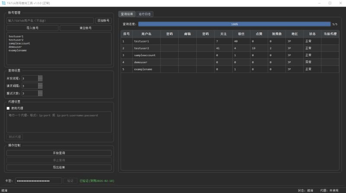Select demouser in the account list
This screenshot has height=193, width=346.
16,47
